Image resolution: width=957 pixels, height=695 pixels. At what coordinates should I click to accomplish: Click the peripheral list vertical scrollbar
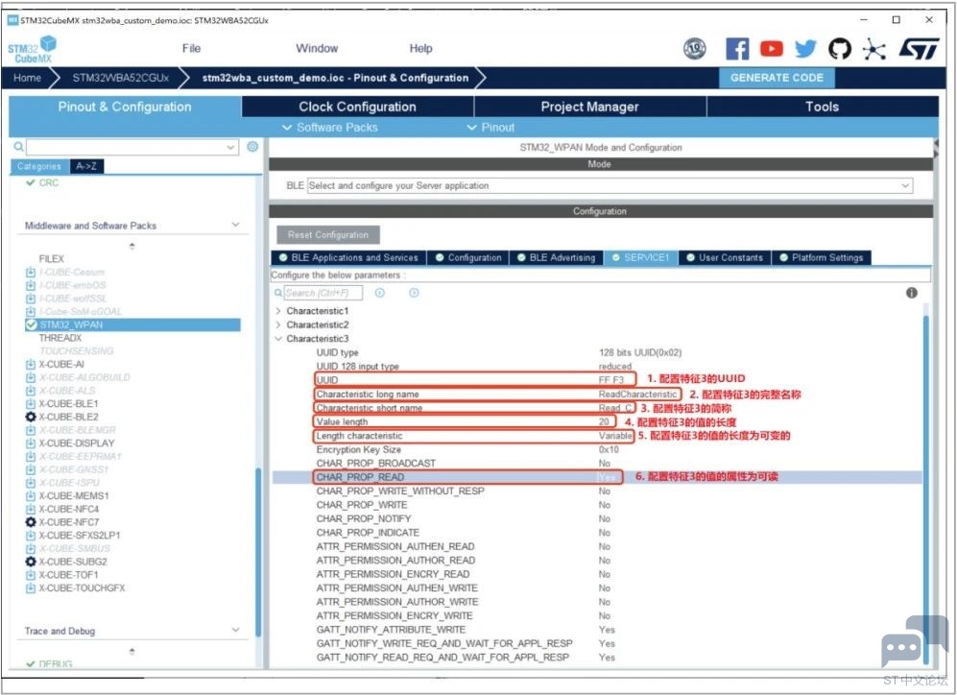coord(258,552)
